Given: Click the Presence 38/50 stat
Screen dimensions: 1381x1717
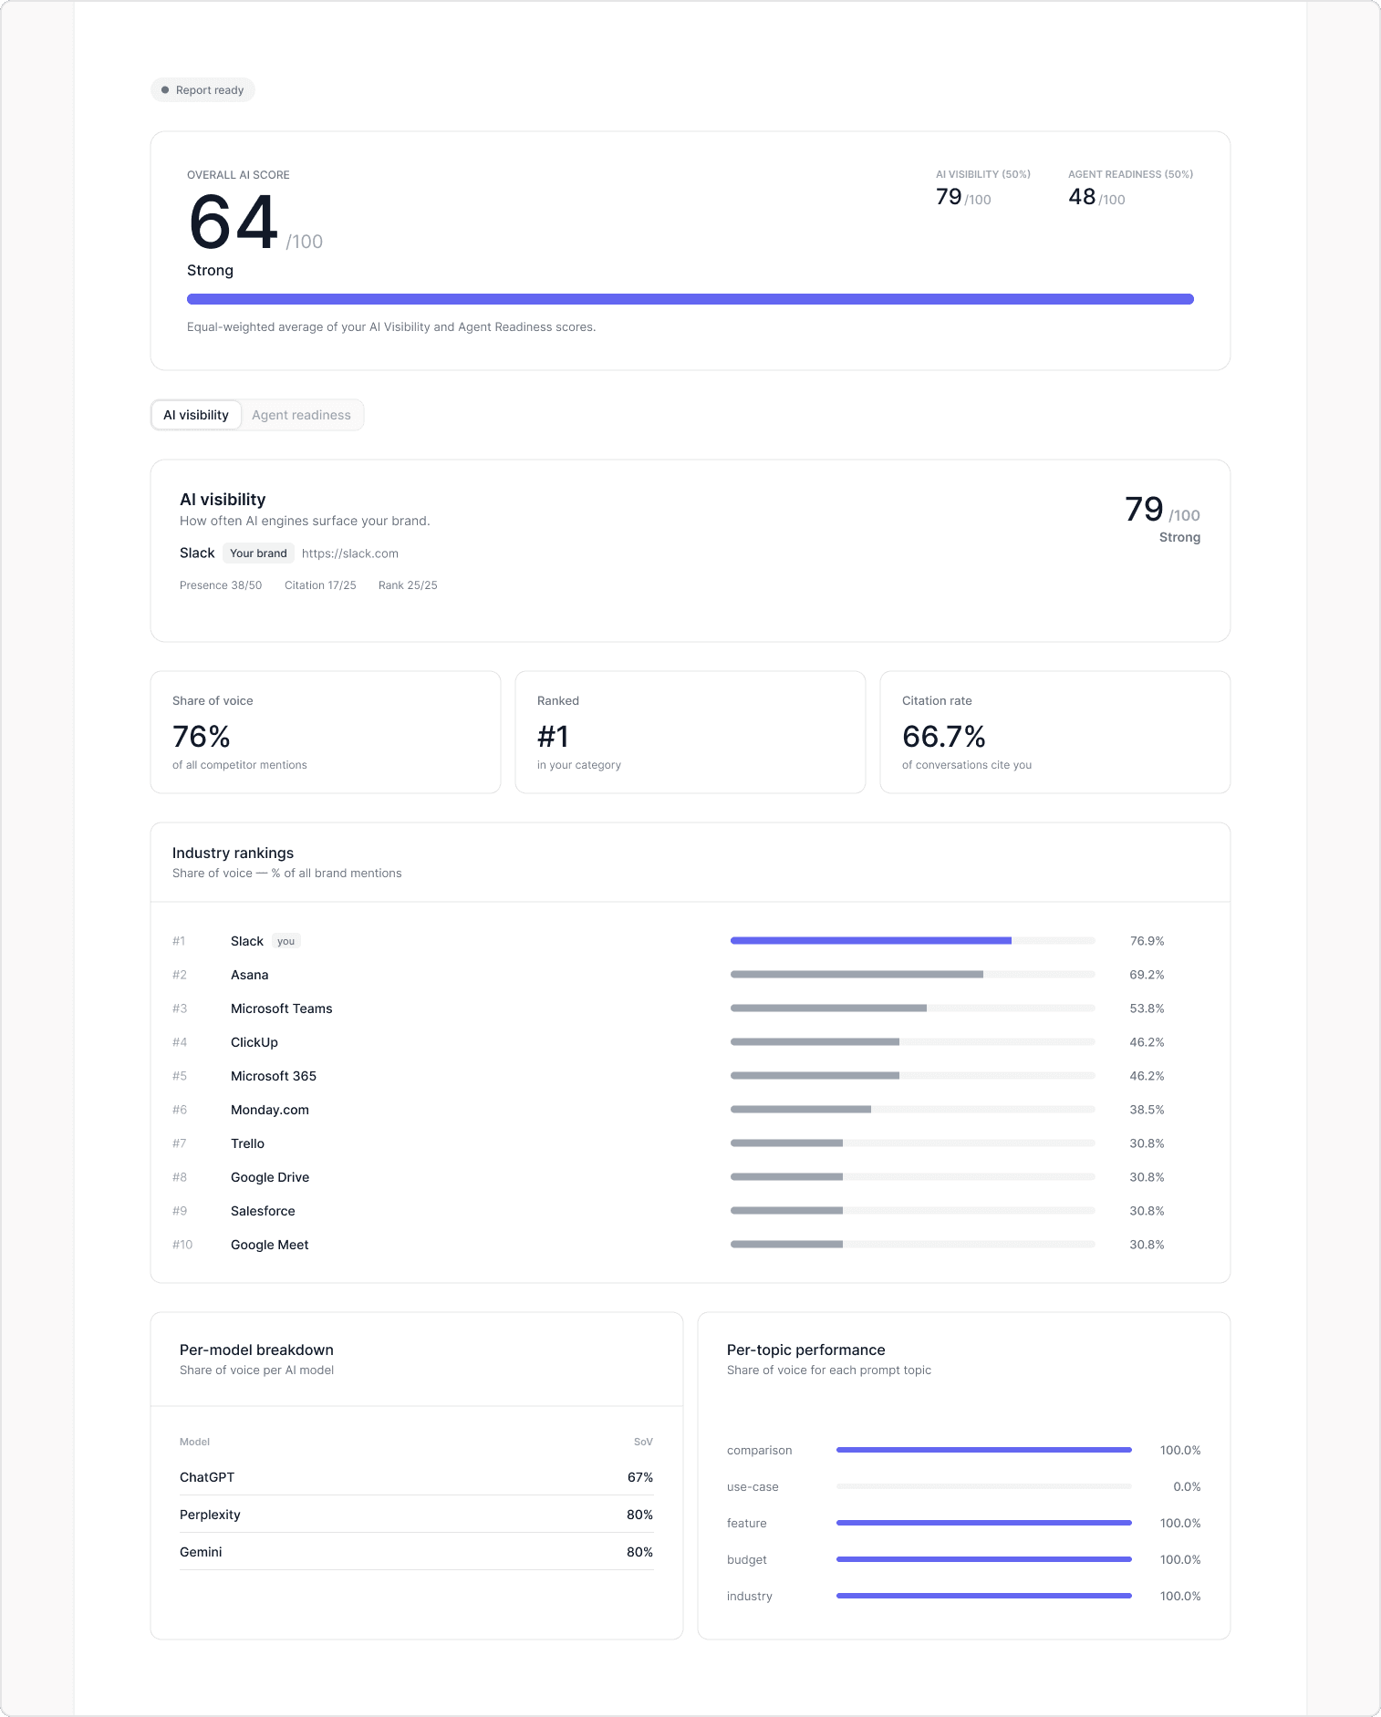Looking at the screenshot, I should (221, 585).
